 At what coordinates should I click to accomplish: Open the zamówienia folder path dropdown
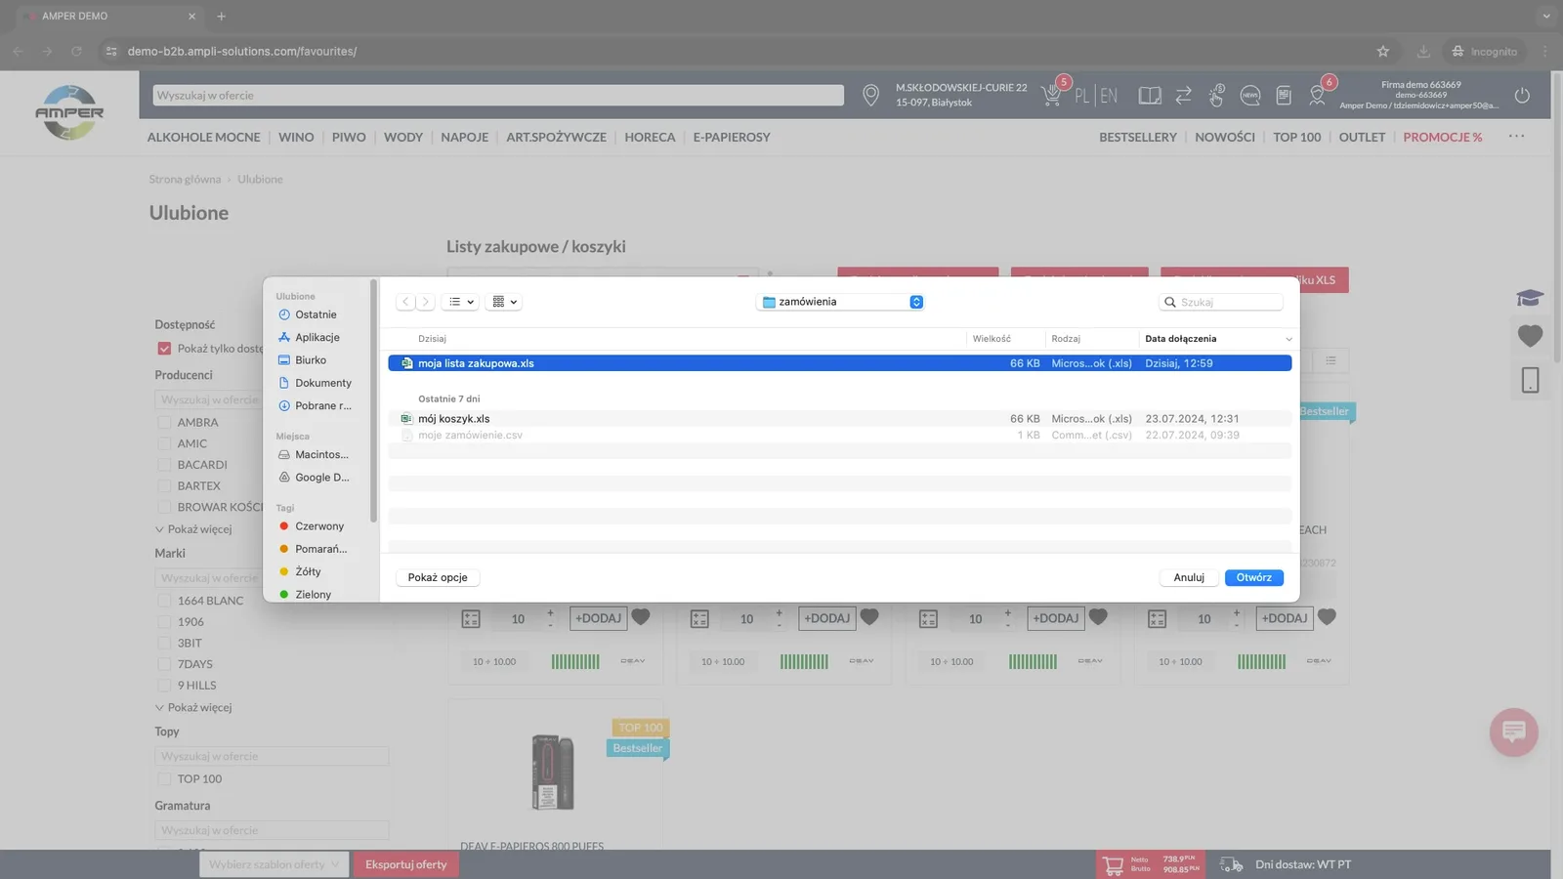coord(840,302)
